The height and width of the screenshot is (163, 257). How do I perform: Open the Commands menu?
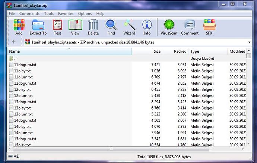click(x=29, y=14)
